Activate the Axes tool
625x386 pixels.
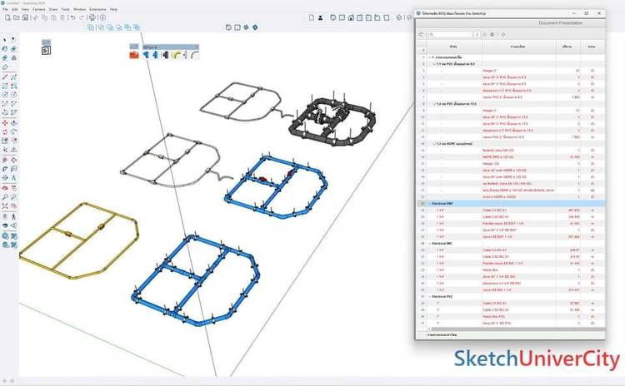pyautogui.click(x=5, y=178)
